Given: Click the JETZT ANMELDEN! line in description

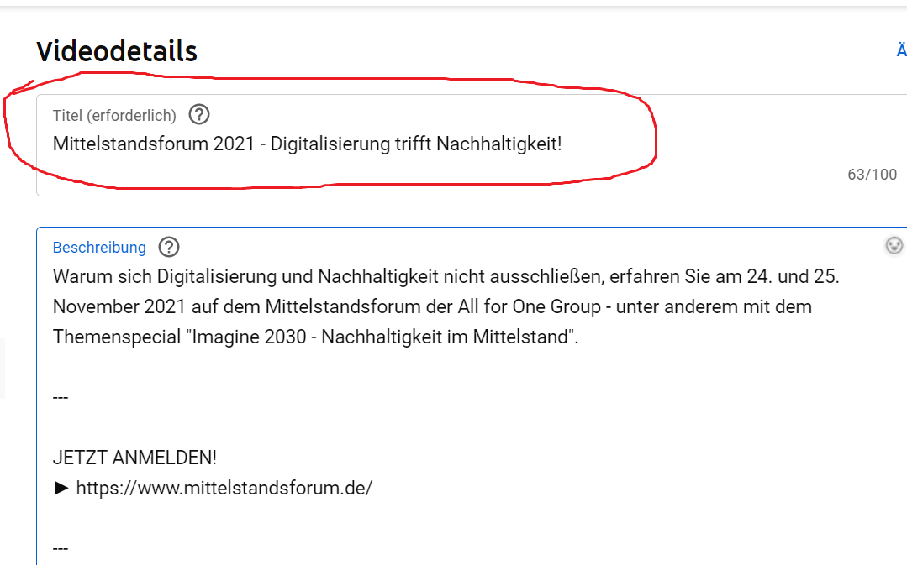Looking at the screenshot, I should [x=134, y=458].
